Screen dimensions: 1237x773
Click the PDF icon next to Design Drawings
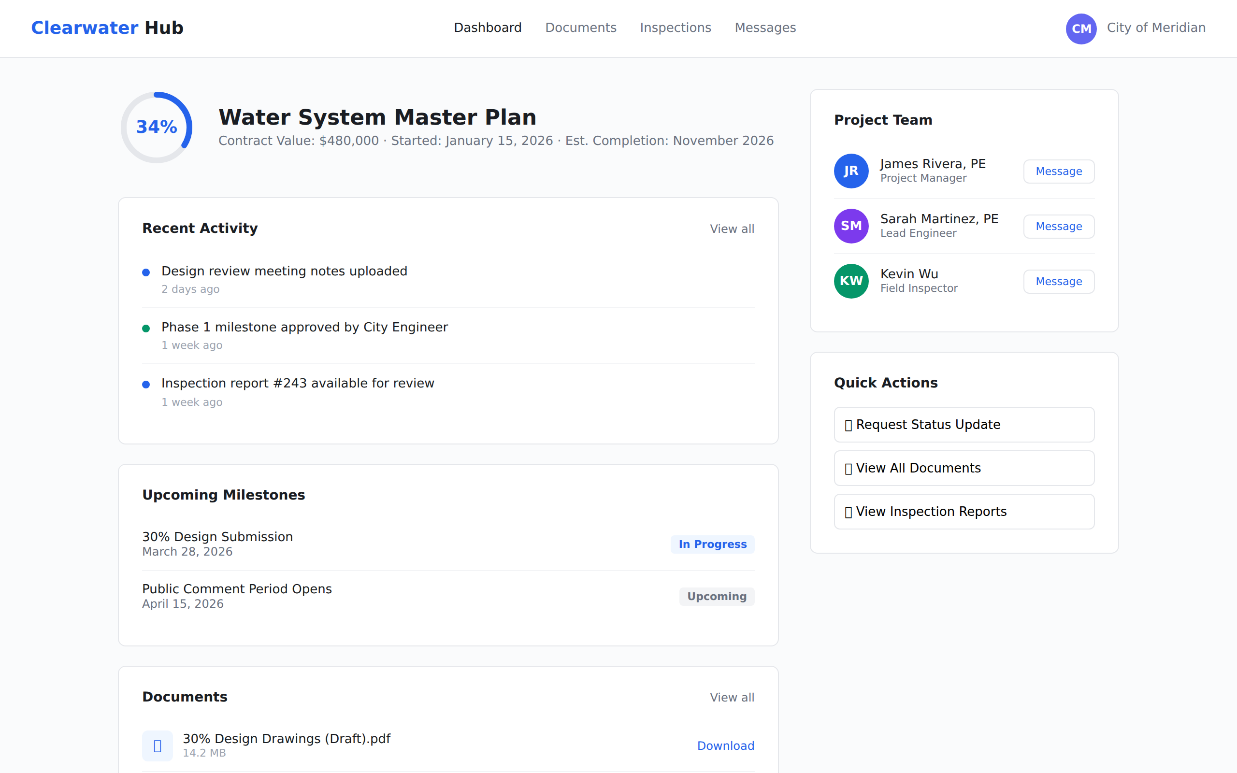click(157, 745)
